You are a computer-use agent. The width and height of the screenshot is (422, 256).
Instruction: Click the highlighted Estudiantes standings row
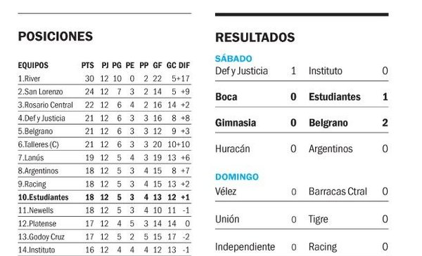point(104,197)
